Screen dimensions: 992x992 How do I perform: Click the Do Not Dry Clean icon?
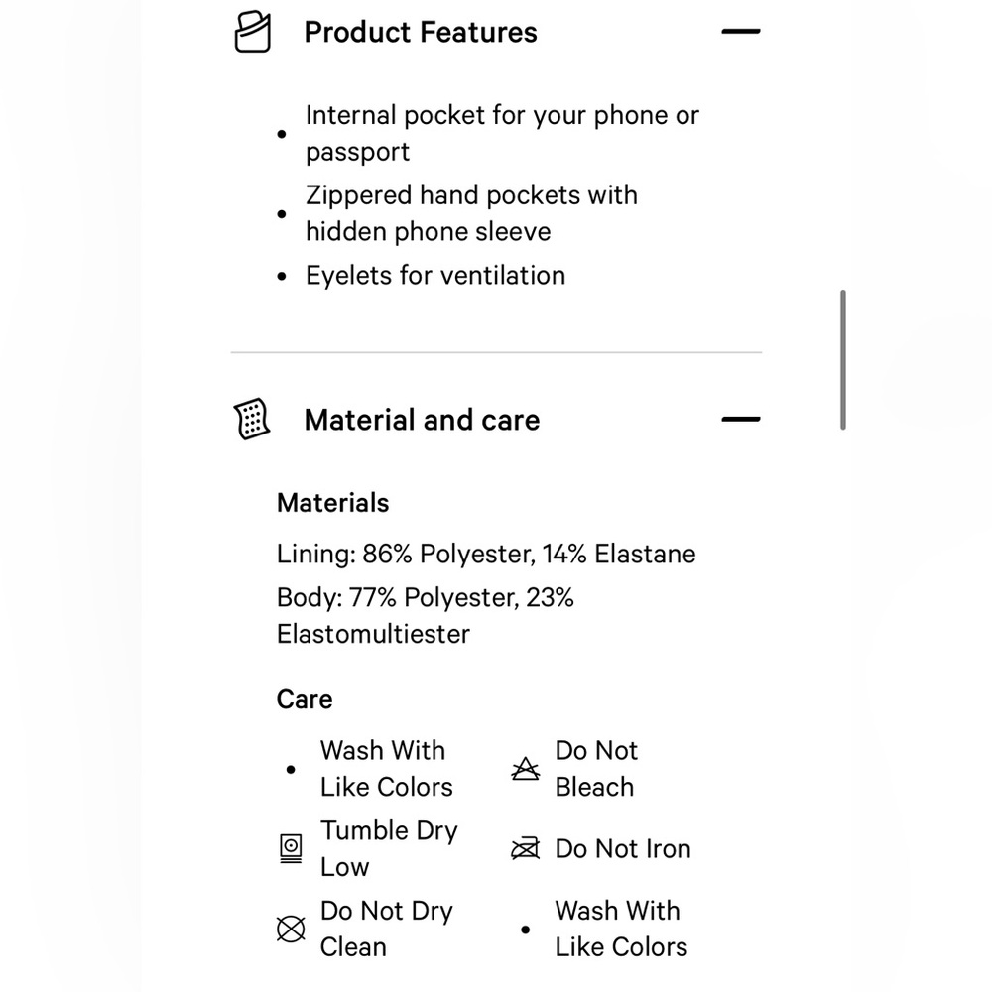(x=291, y=929)
